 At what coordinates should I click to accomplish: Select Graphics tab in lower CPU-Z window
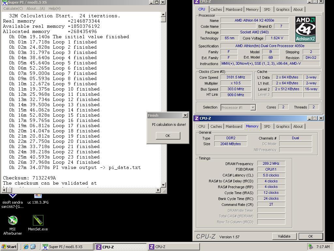283,126
